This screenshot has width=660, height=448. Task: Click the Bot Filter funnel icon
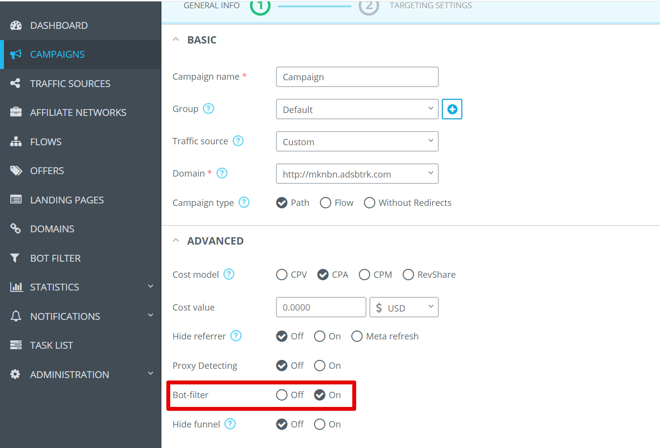point(15,258)
